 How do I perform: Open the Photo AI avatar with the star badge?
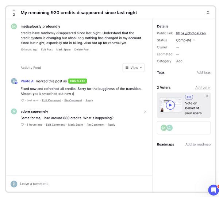[14, 81]
